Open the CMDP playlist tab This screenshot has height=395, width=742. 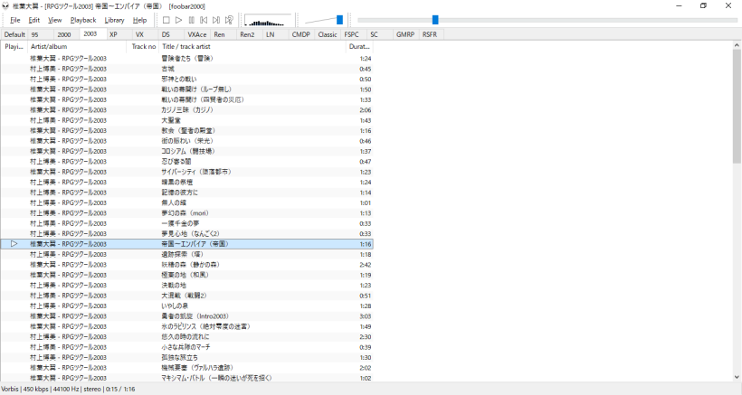(301, 34)
